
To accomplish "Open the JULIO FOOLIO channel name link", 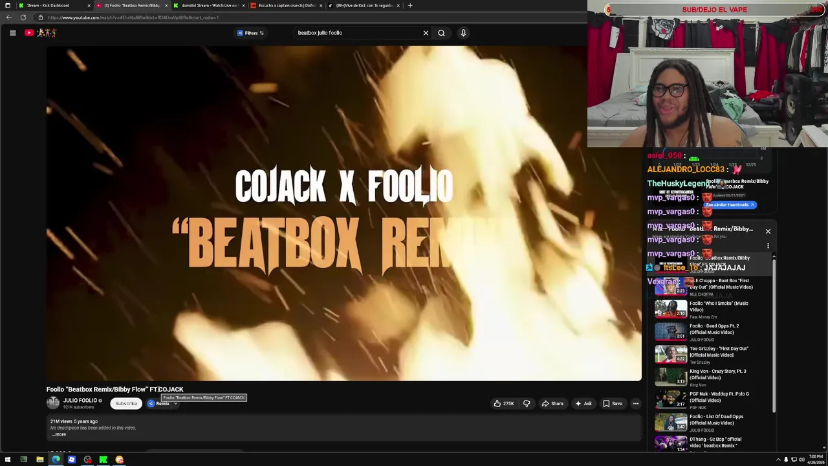I will click(x=80, y=400).
